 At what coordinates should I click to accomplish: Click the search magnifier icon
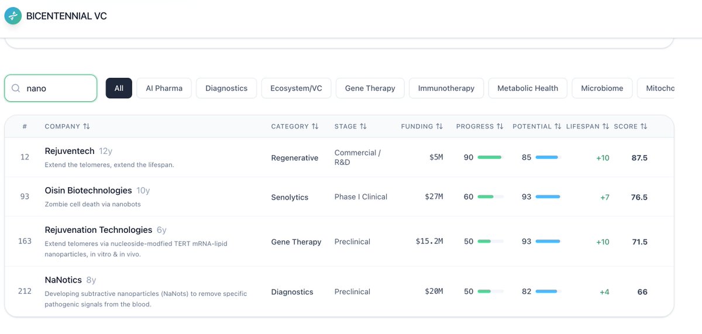pyautogui.click(x=16, y=88)
